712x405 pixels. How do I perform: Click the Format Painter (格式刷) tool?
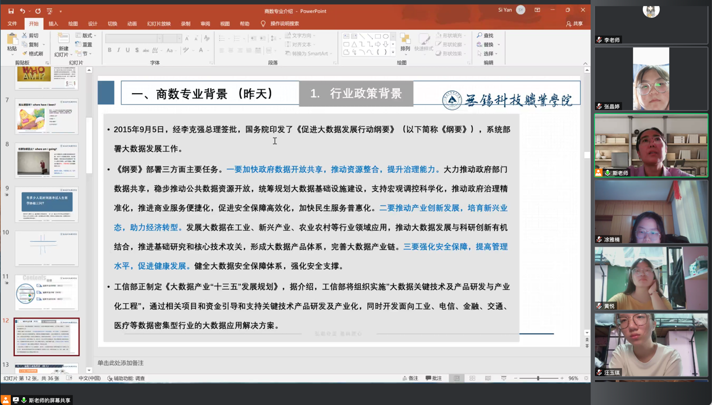(33, 54)
